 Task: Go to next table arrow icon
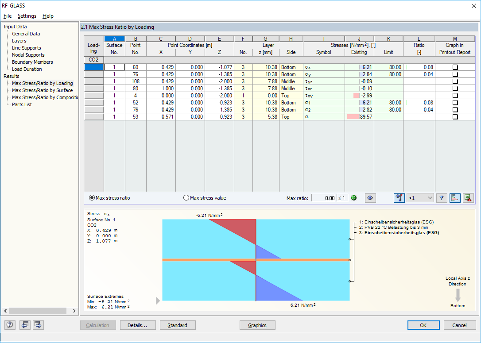tap(38, 325)
